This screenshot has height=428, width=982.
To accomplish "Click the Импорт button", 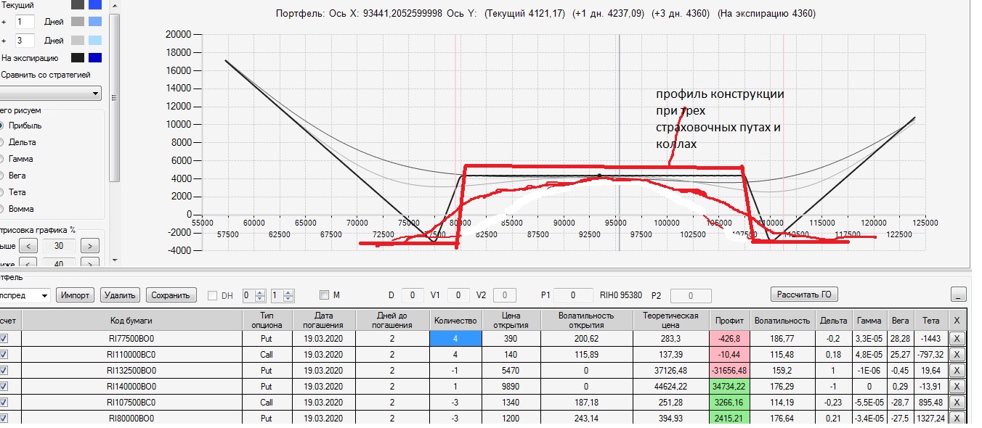I will tap(76, 295).
